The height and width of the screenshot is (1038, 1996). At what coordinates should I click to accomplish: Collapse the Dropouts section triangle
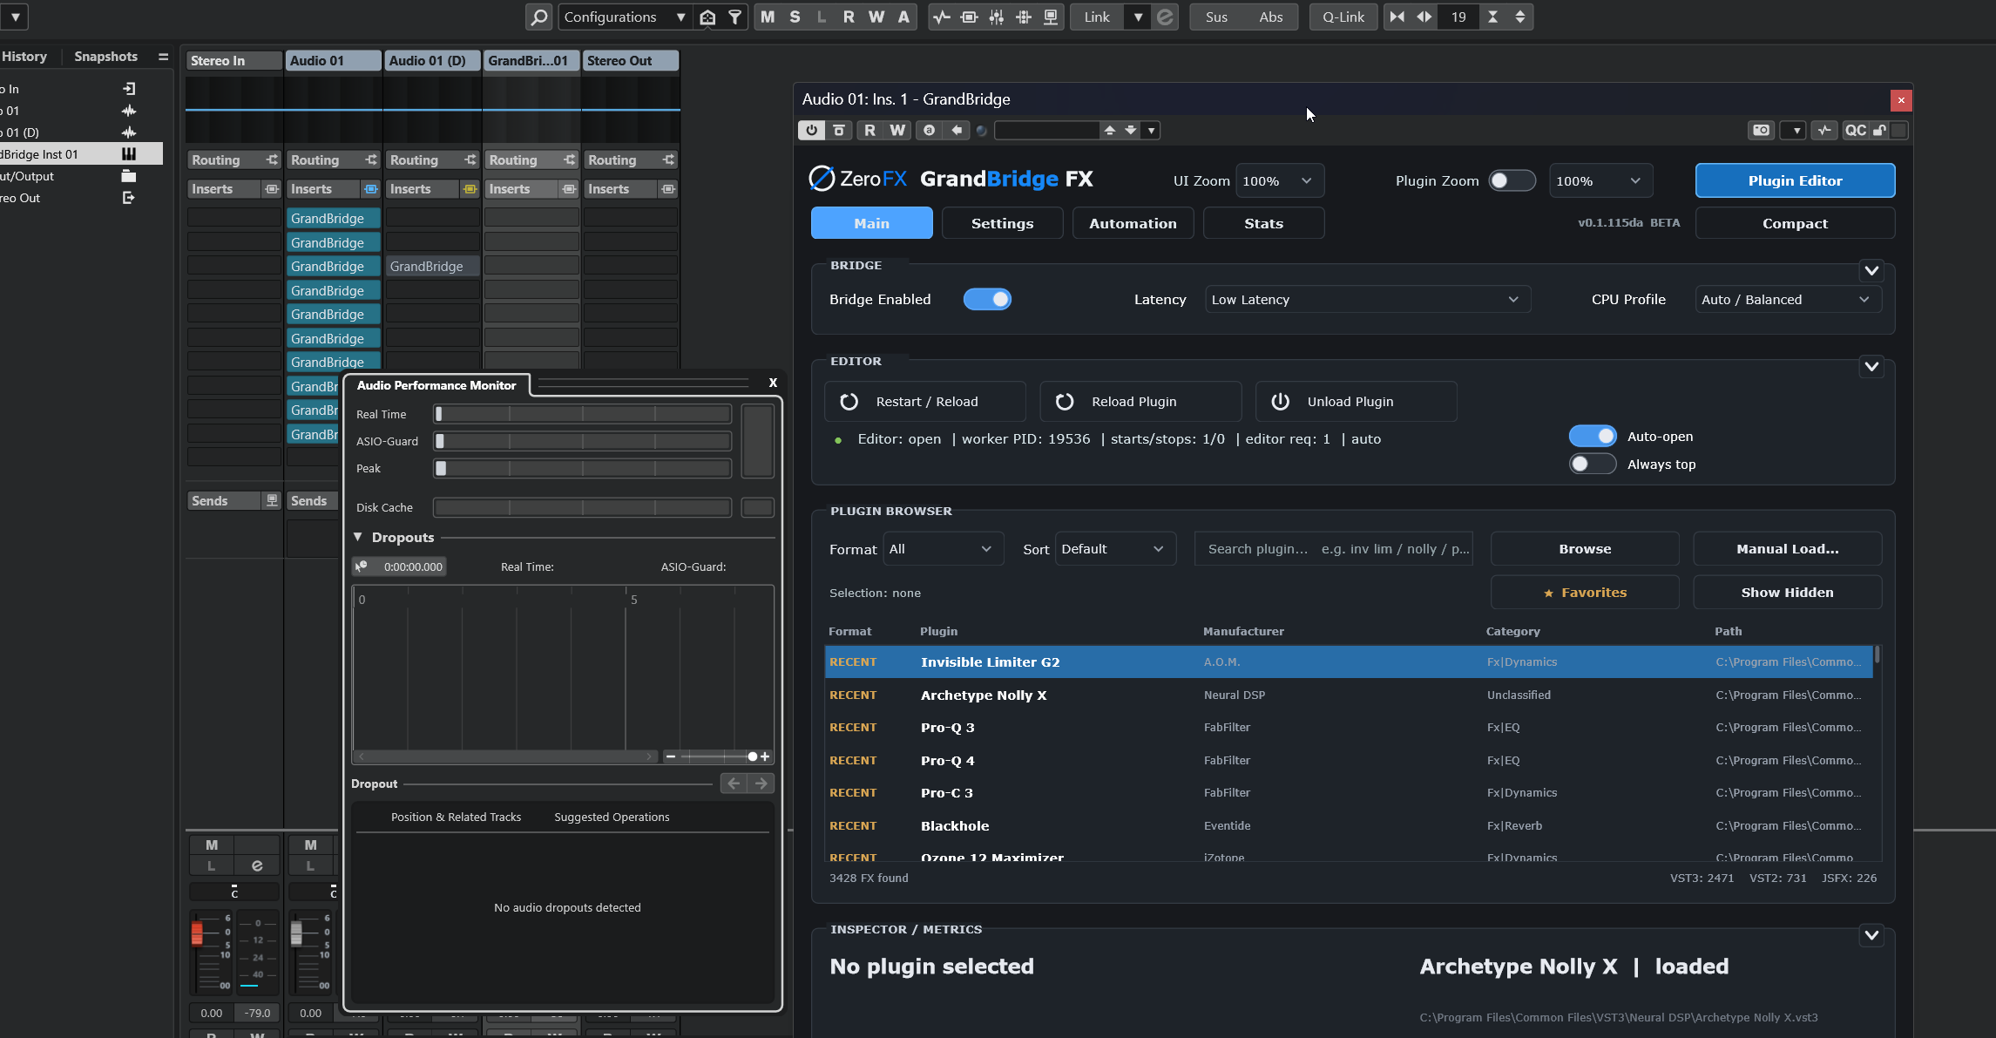(x=357, y=537)
